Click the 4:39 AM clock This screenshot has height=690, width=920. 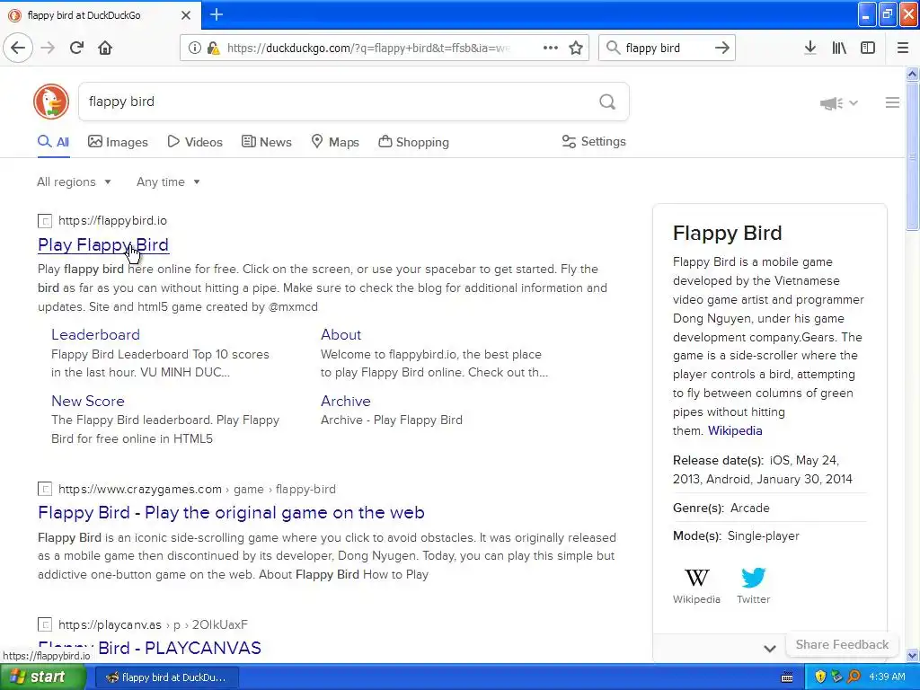click(887, 677)
